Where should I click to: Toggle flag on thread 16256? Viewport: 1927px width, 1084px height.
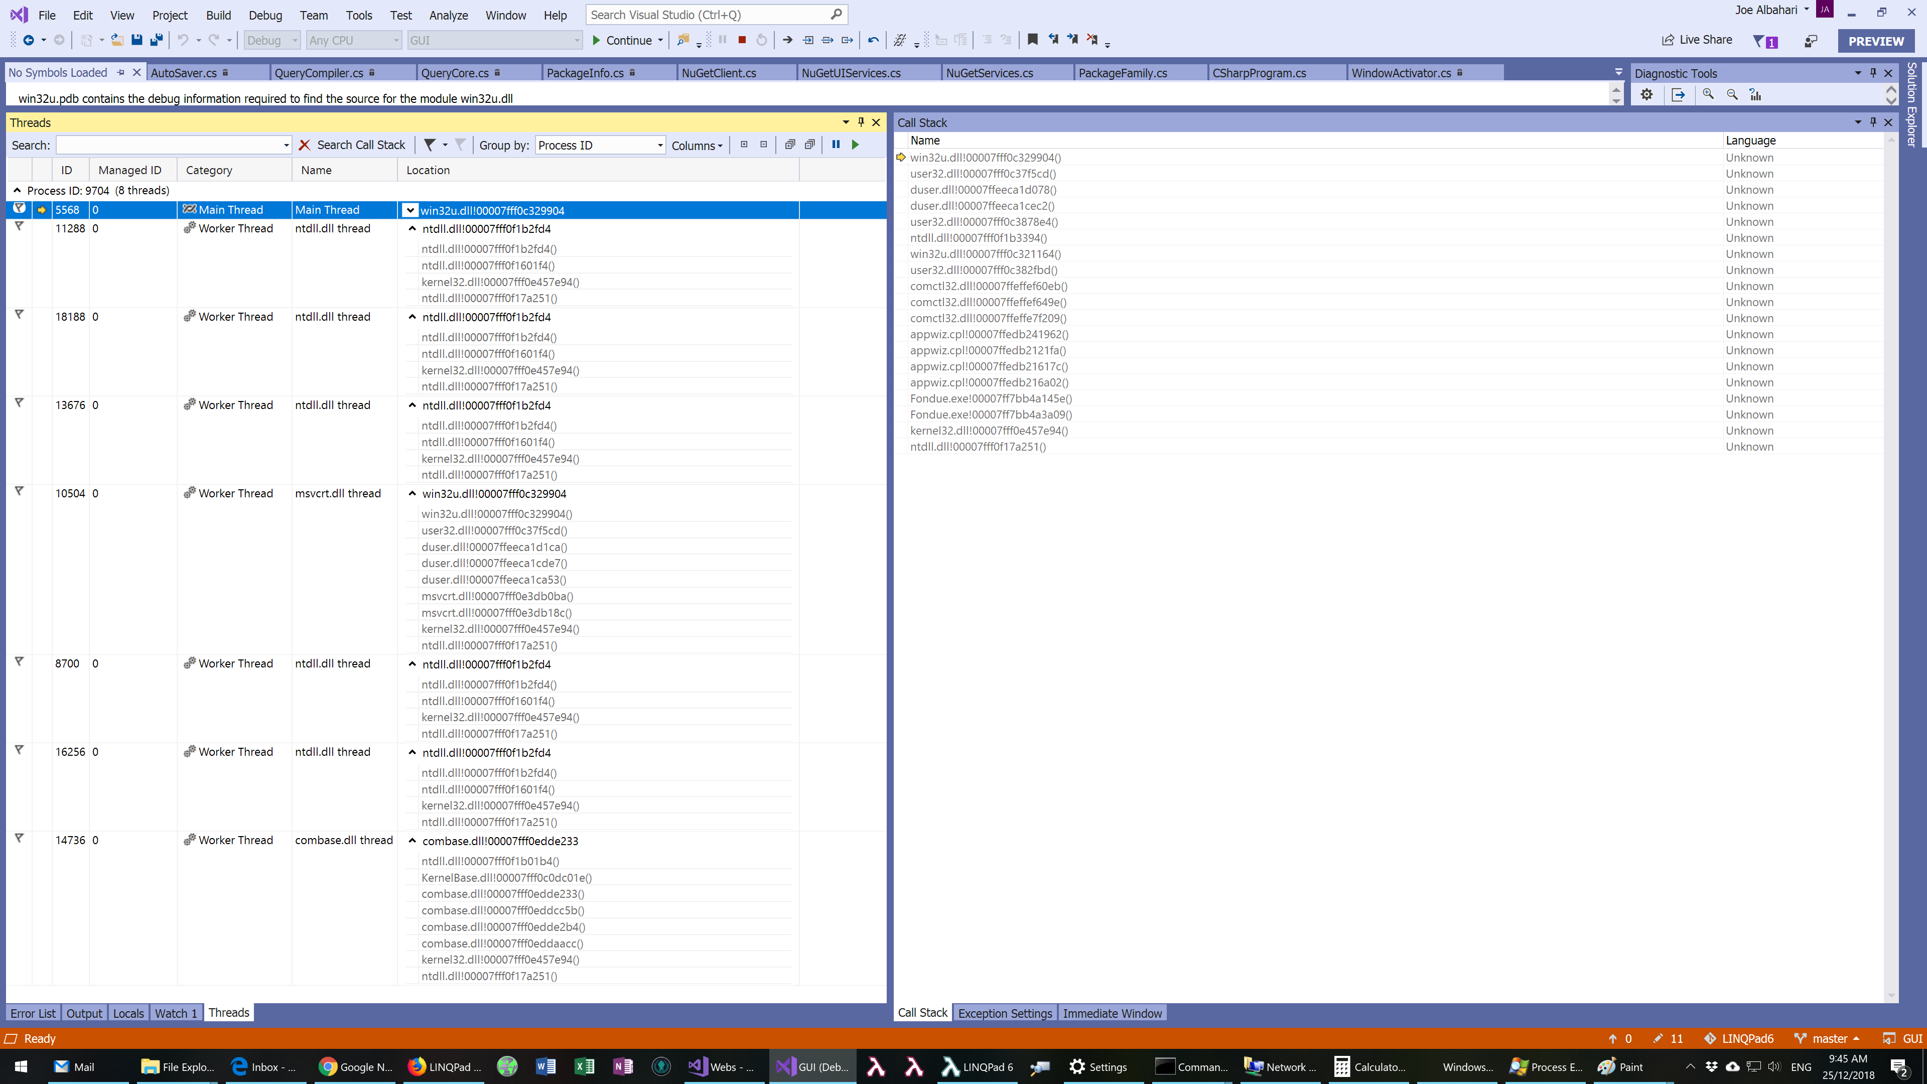pos(20,750)
